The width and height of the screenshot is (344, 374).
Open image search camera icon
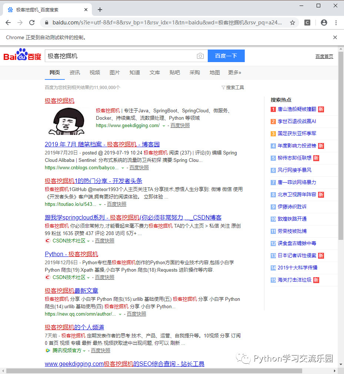(x=200, y=56)
